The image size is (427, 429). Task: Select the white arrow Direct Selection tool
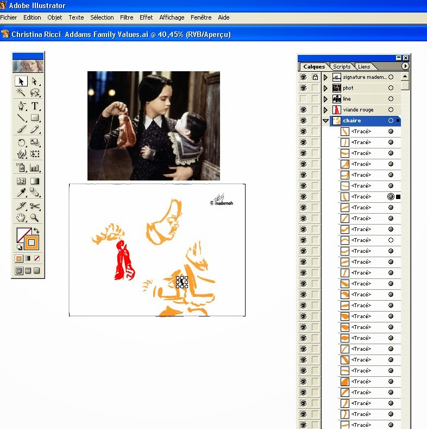[x=34, y=81]
